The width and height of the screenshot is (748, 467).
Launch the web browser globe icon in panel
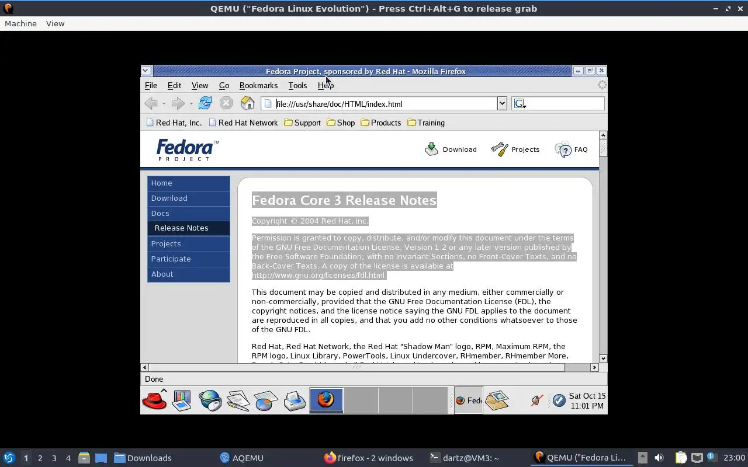(x=210, y=400)
